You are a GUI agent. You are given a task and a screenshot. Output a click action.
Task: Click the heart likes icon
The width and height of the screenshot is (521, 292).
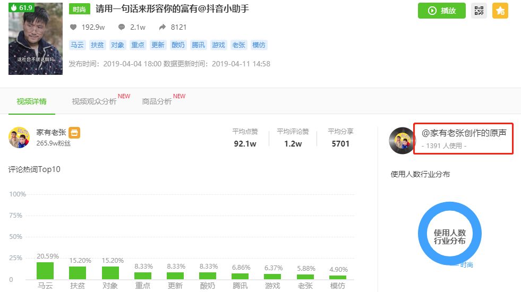[x=73, y=27]
